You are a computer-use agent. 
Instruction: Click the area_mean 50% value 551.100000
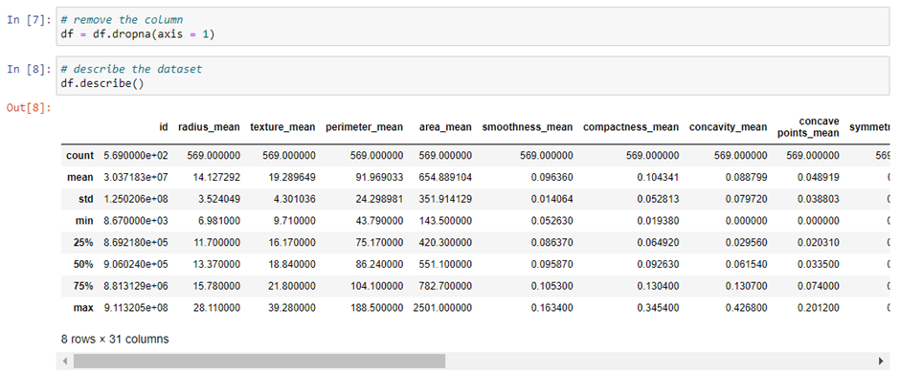(445, 264)
